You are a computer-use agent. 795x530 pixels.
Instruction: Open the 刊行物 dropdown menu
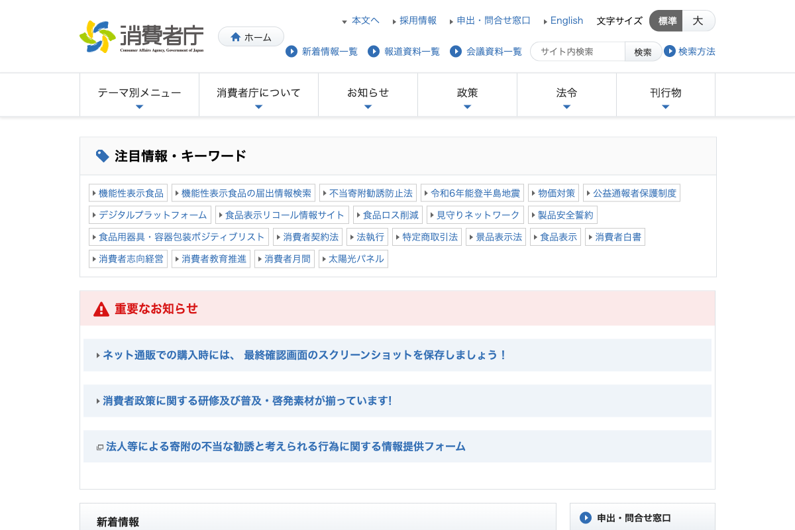click(x=665, y=95)
